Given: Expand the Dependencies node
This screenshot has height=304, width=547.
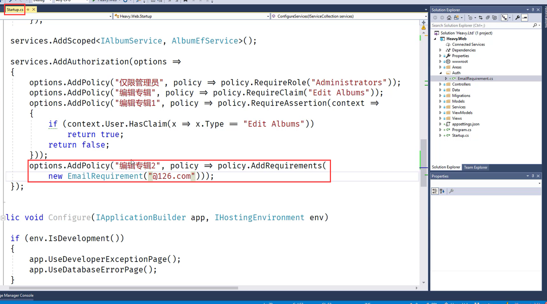Looking at the screenshot, I should (440, 50).
